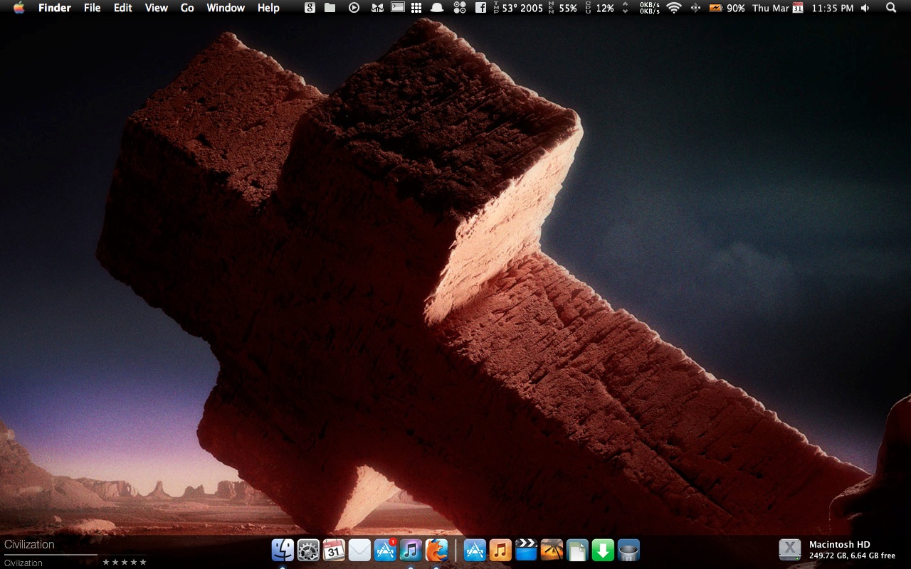The width and height of the screenshot is (911, 569).
Task: Open the File menu
Action: pos(93,8)
